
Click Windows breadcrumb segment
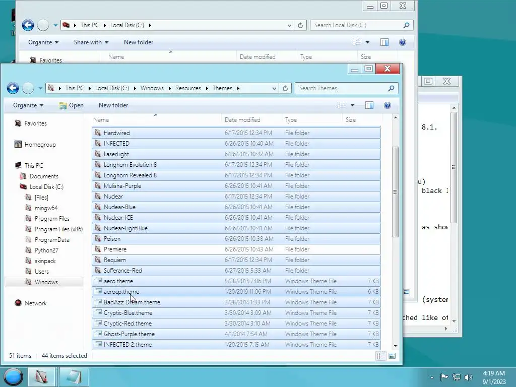coord(152,88)
